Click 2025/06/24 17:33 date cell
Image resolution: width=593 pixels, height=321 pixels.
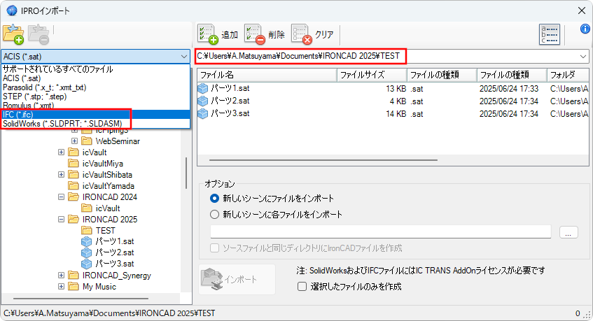pos(509,89)
